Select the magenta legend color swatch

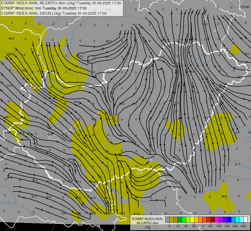tap(217, 220)
